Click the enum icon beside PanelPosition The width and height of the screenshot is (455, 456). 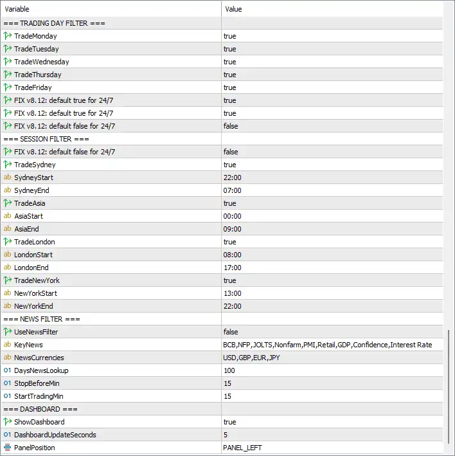(8, 447)
